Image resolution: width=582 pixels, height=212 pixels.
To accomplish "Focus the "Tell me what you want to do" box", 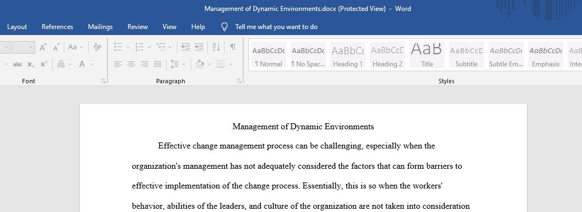I will (x=276, y=27).
